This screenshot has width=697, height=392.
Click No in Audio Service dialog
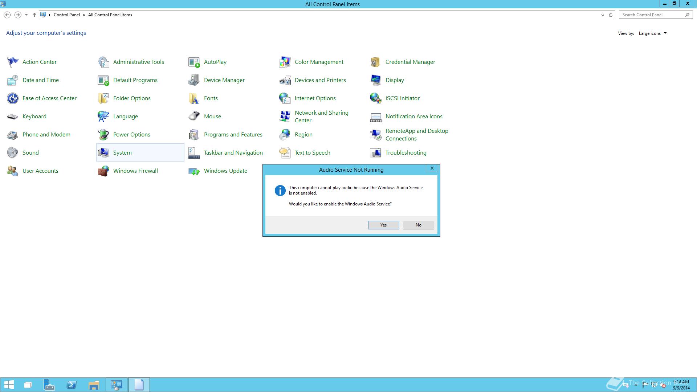click(418, 225)
